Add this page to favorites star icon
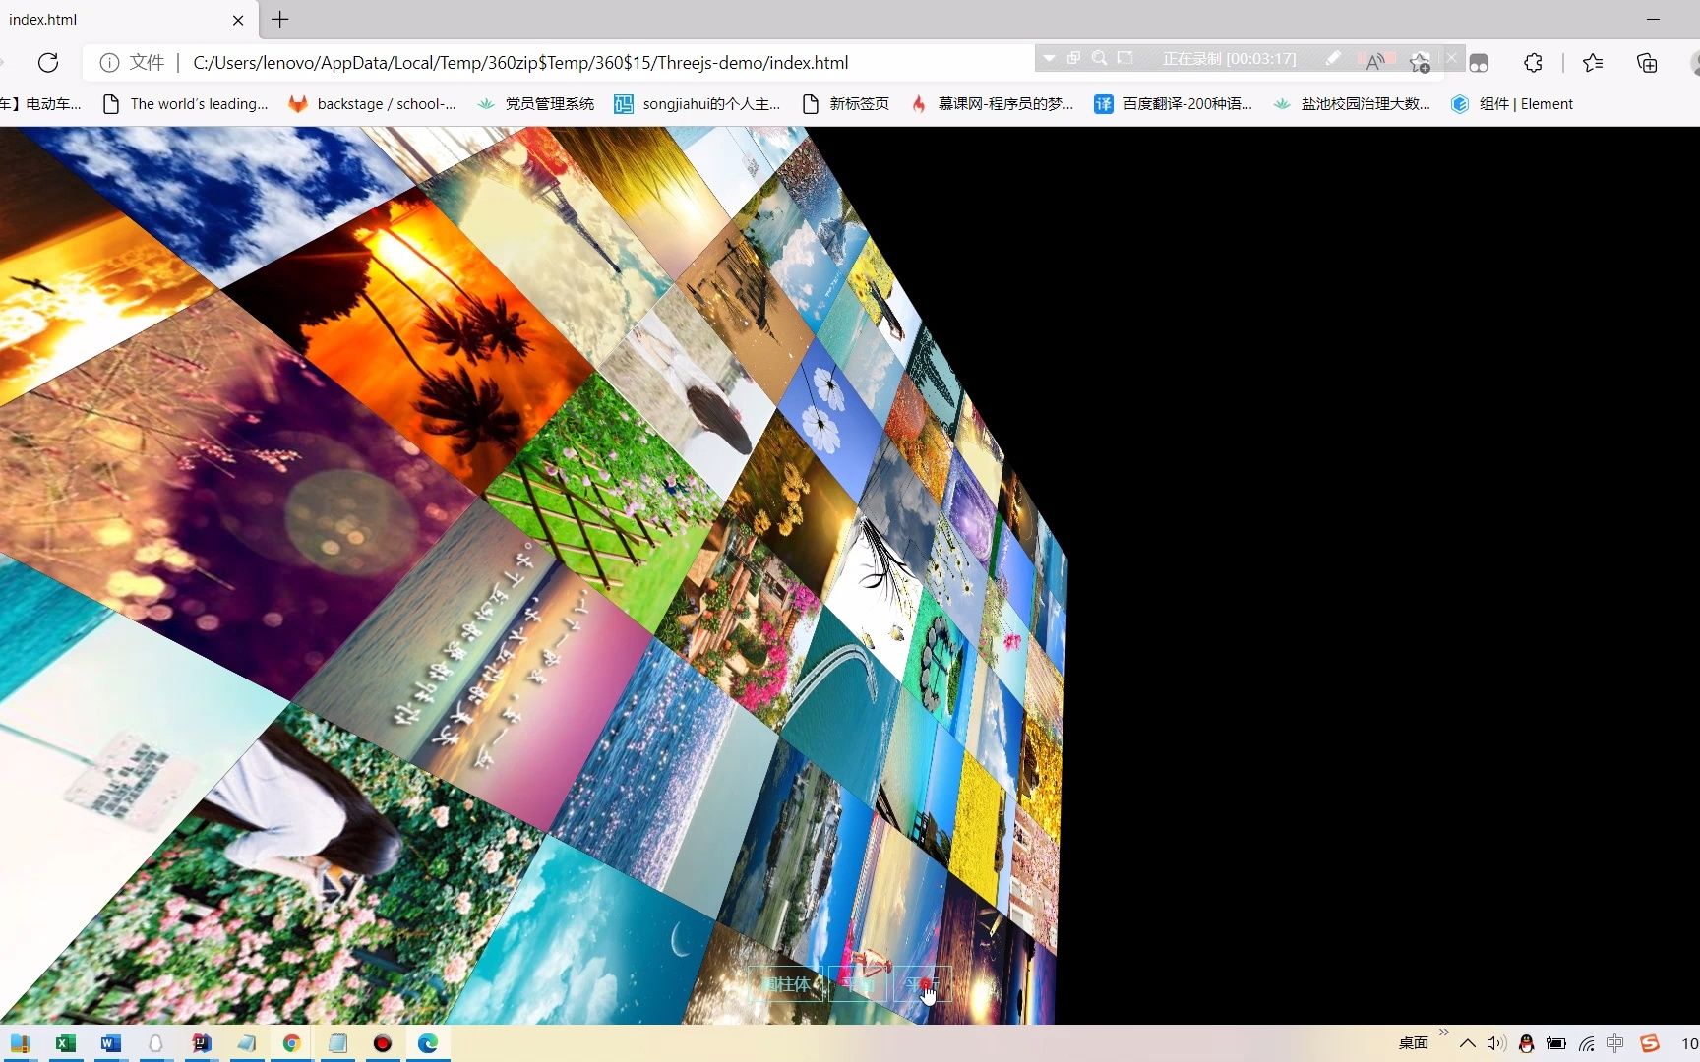Viewport: 1700px width, 1062px height. (1420, 63)
